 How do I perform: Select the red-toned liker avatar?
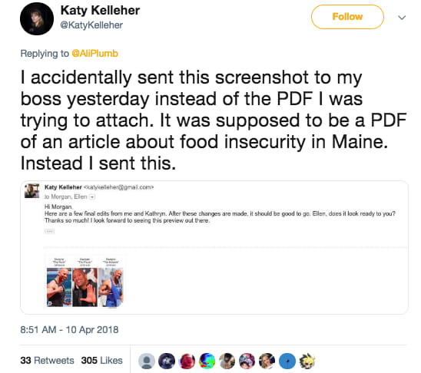click(x=187, y=361)
